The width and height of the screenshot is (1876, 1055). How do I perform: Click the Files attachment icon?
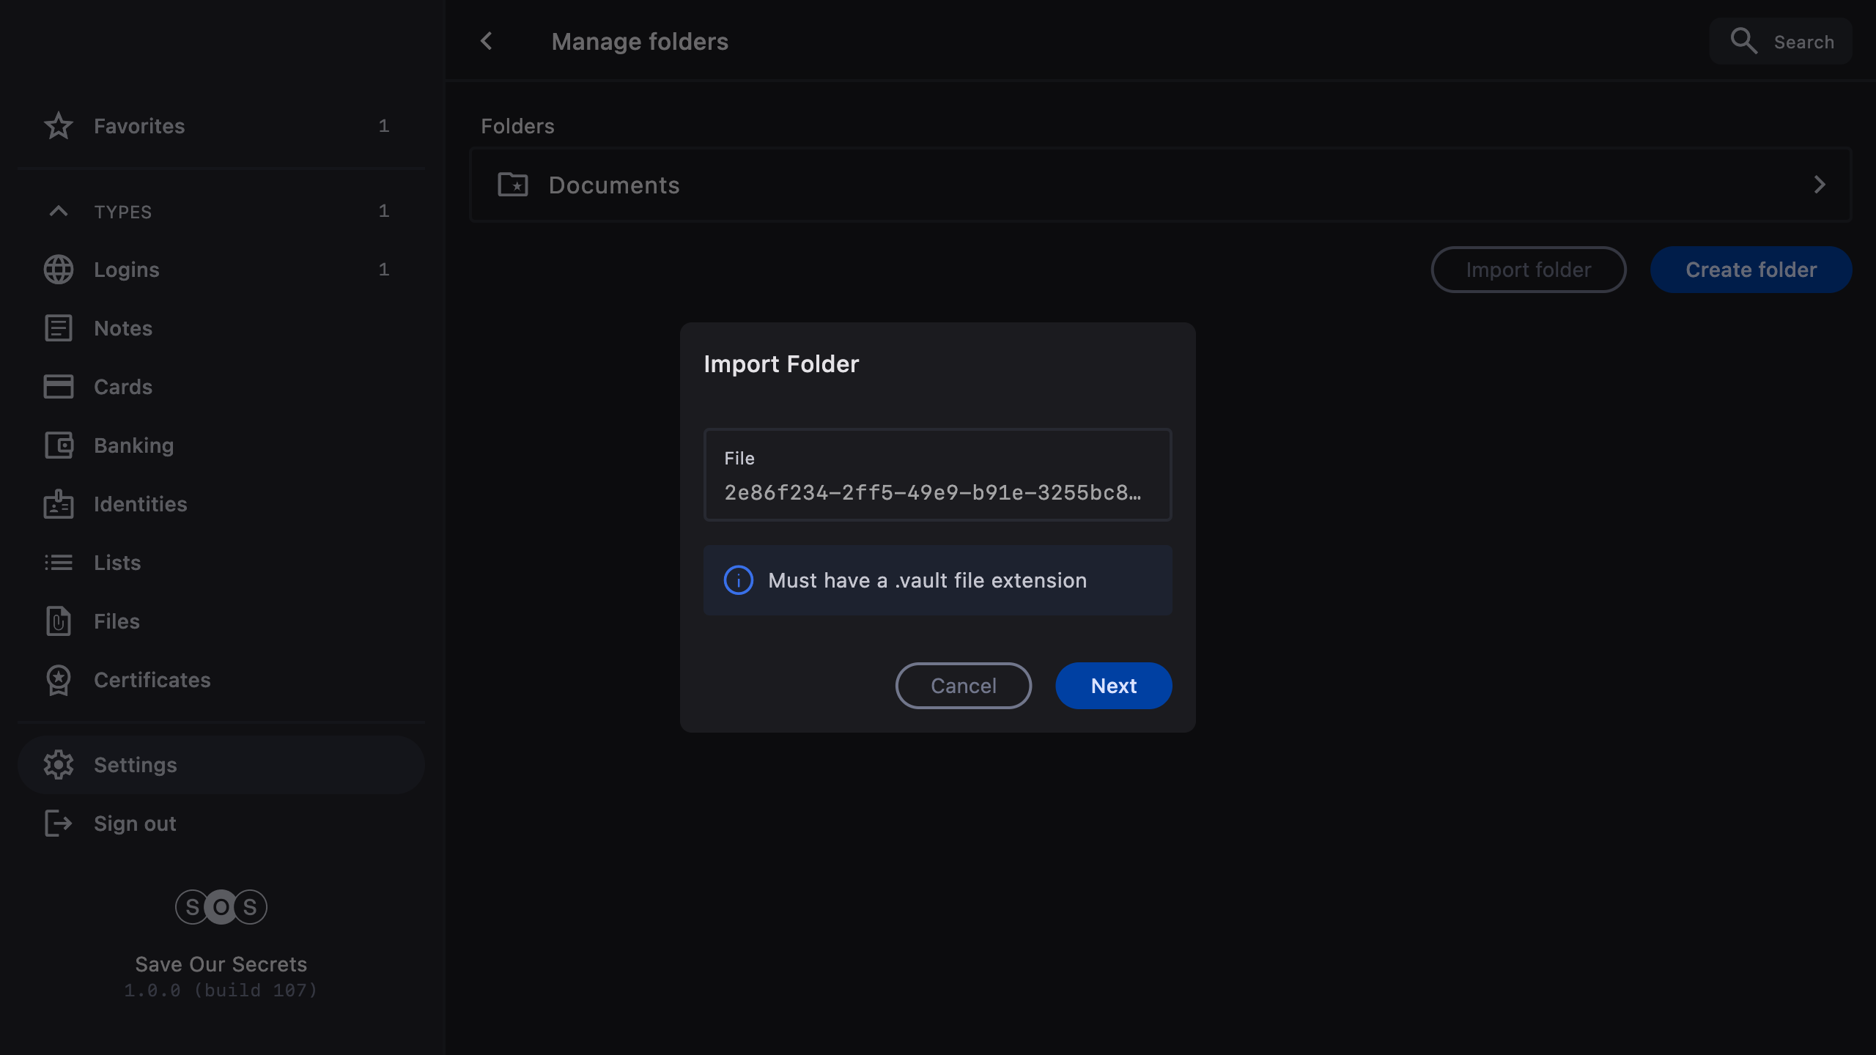[x=58, y=621]
